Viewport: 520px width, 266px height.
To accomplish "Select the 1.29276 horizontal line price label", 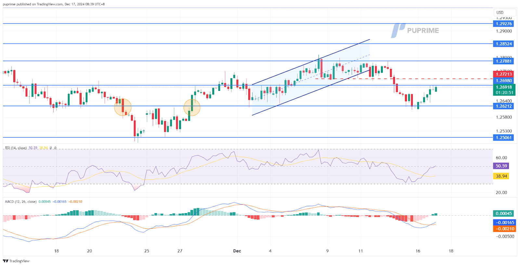I will (x=503, y=24).
